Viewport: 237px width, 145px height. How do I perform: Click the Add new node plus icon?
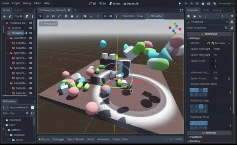(x=4, y=16)
